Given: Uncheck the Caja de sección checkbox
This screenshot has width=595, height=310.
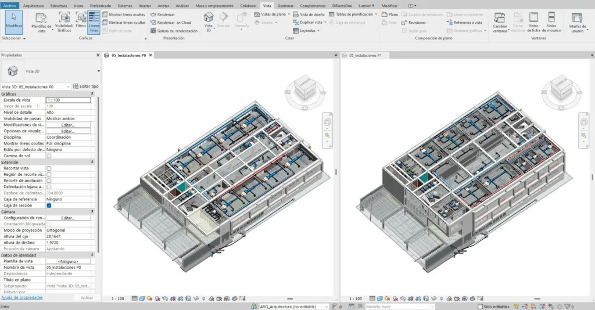Looking at the screenshot, I should 49,206.
